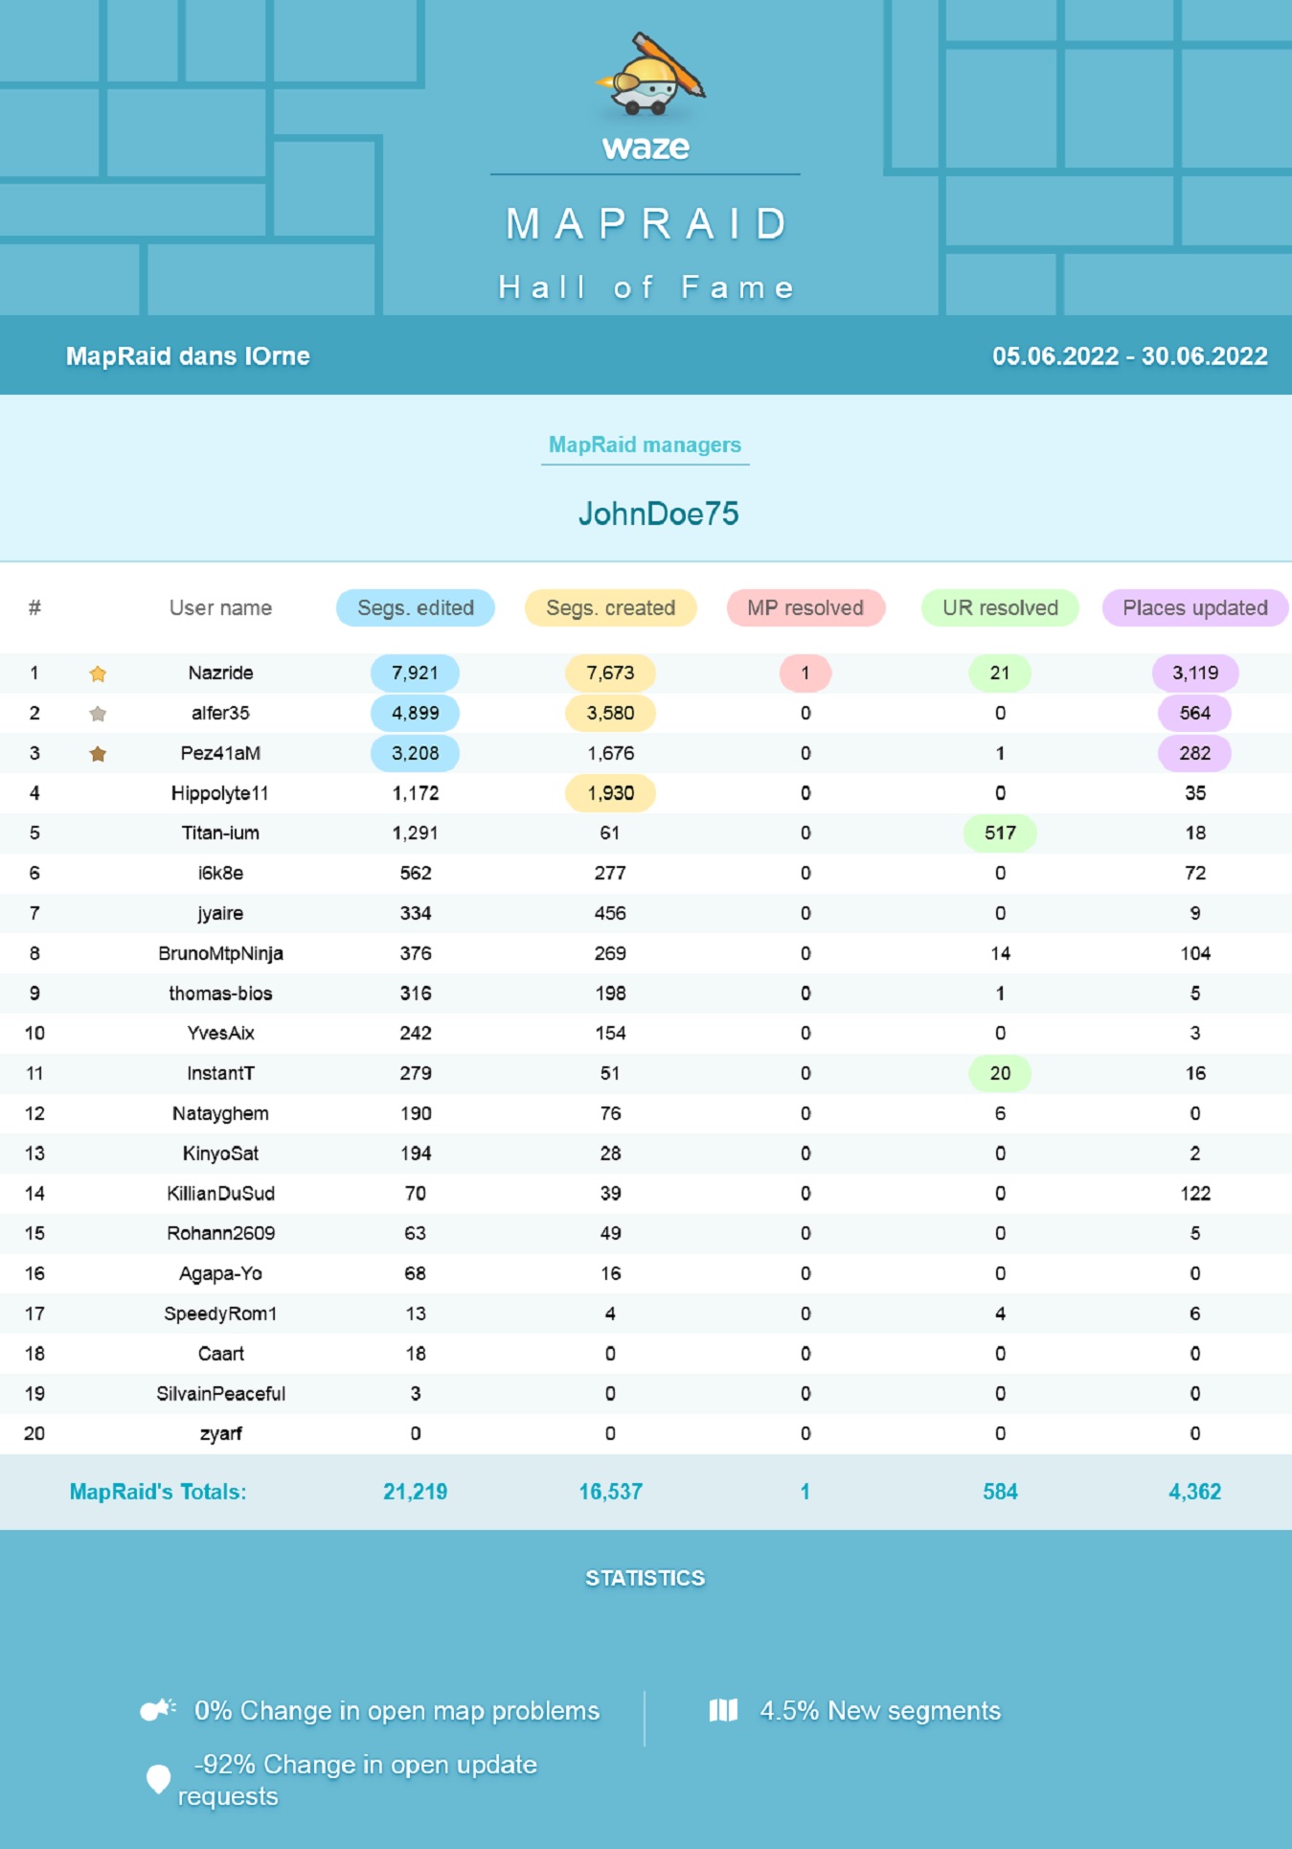Select user name Rohann2609
This screenshot has width=1292, height=1849.
tap(220, 1233)
